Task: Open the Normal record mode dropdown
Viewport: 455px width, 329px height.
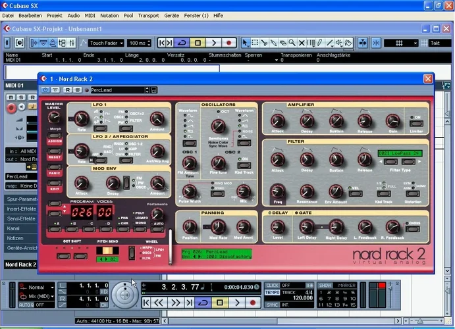Action: pos(40,288)
